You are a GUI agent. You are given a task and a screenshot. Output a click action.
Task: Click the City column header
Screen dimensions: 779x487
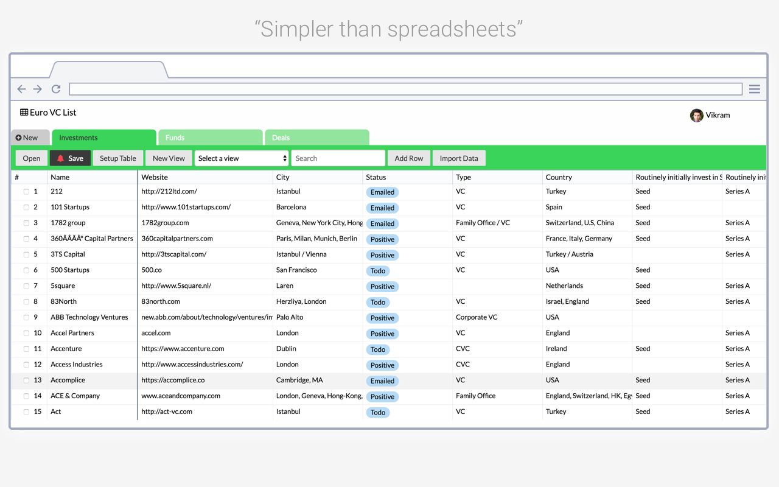(x=318, y=177)
